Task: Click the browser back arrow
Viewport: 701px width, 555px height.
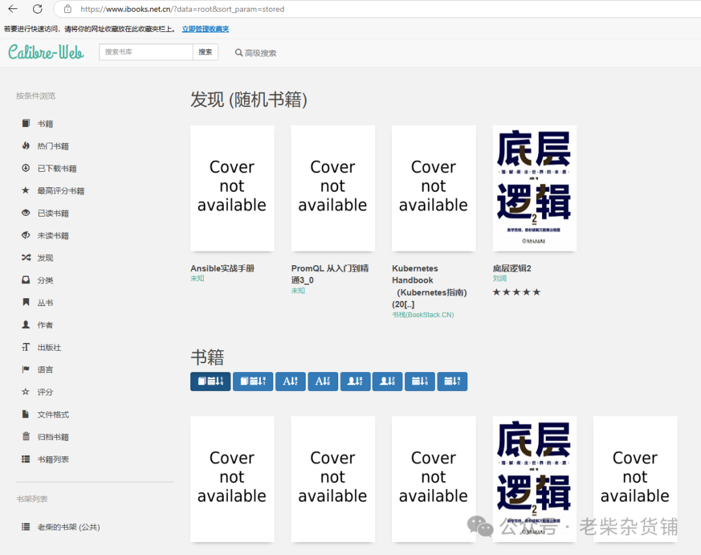Action: click(13, 9)
